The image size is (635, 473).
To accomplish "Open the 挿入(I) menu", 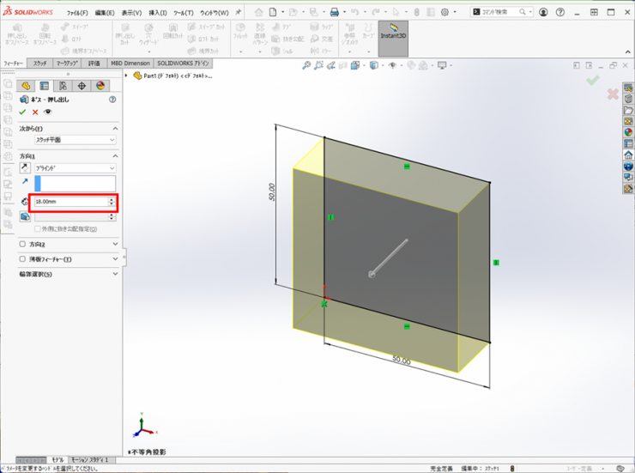I will [x=158, y=13].
